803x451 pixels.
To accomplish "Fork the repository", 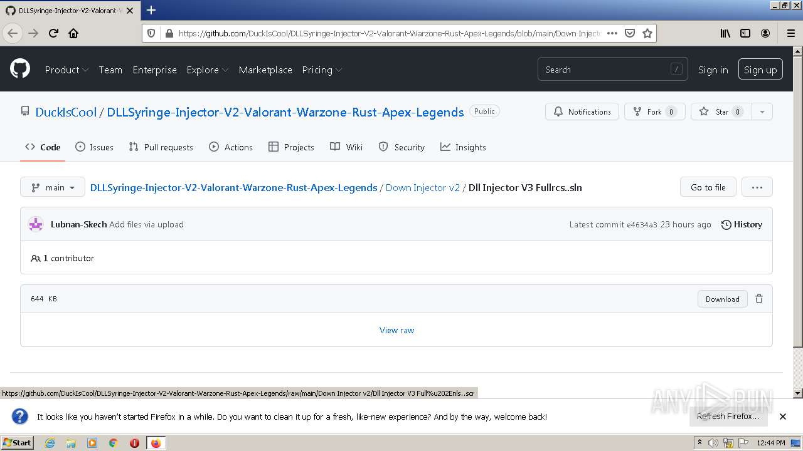I will (x=654, y=111).
